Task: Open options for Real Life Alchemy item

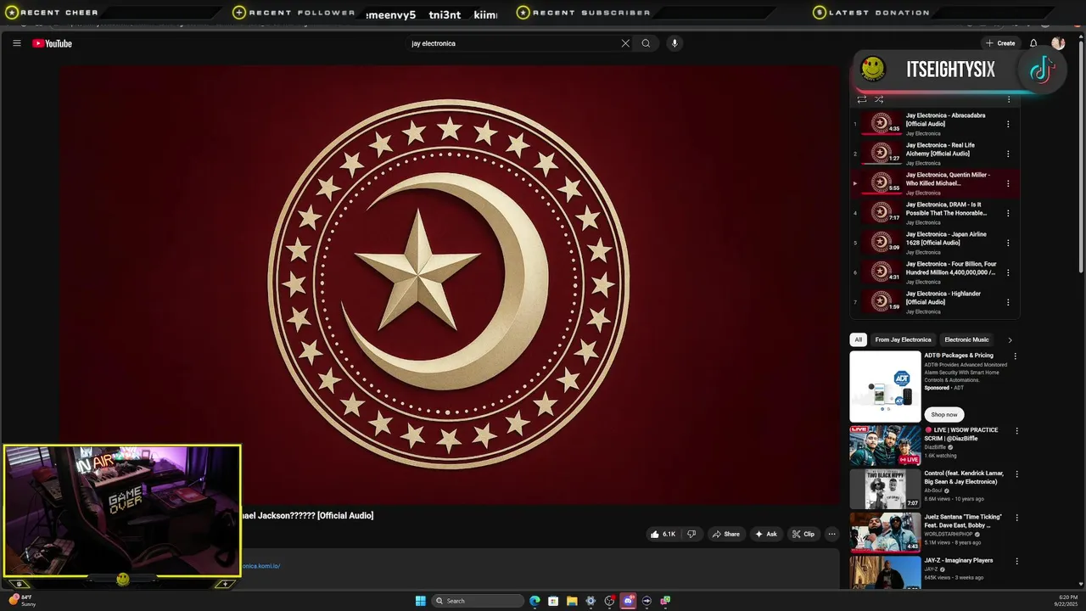Action: pyautogui.click(x=1008, y=154)
